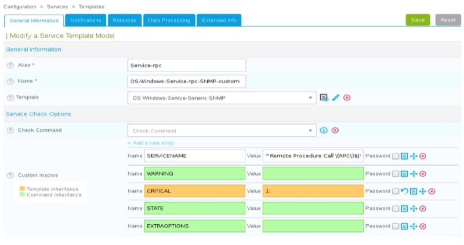
Task: Click the help icon next to Alias
Action: (10, 65)
